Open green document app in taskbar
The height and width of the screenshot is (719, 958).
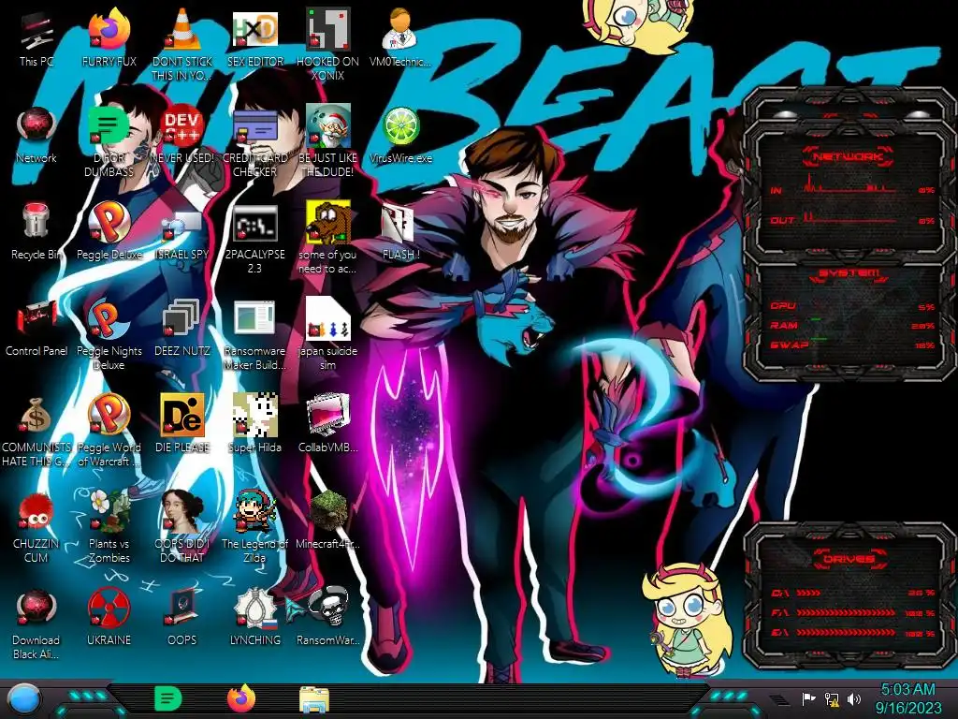click(168, 698)
